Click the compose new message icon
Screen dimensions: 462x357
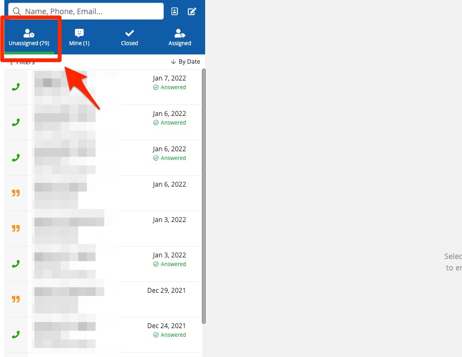pos(192,11)
